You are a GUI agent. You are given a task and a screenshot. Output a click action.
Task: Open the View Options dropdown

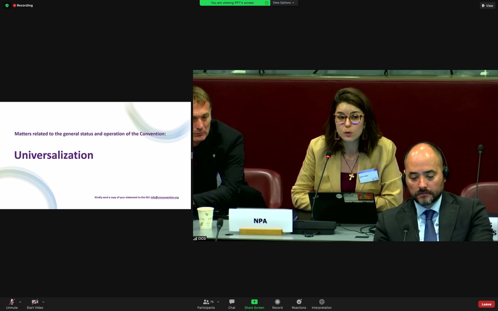point(284,3)
